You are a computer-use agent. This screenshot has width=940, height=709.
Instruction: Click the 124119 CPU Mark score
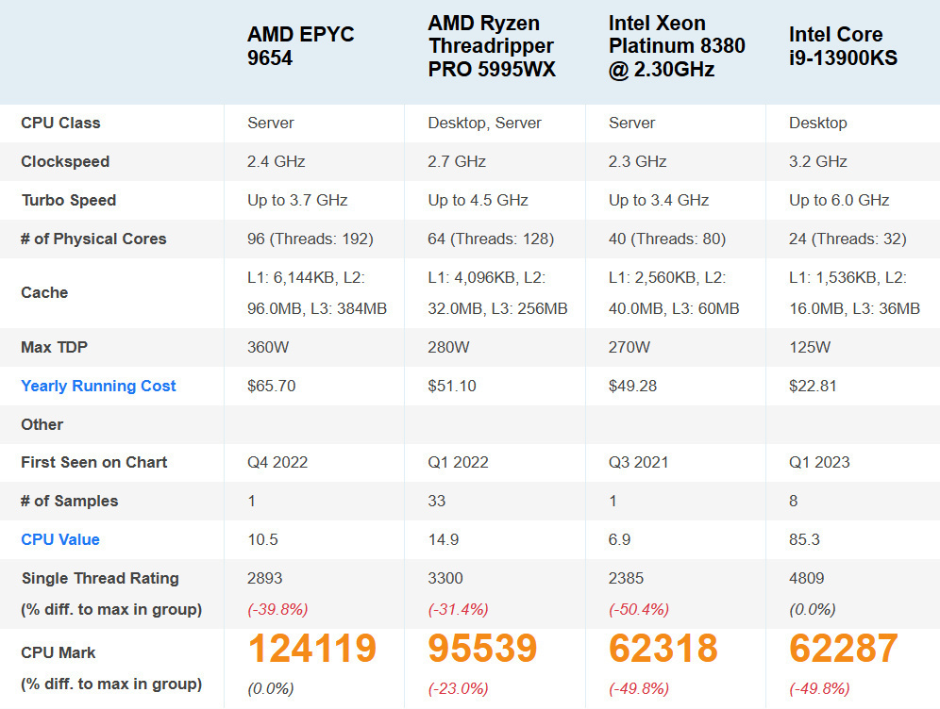[x=312, y=649]
